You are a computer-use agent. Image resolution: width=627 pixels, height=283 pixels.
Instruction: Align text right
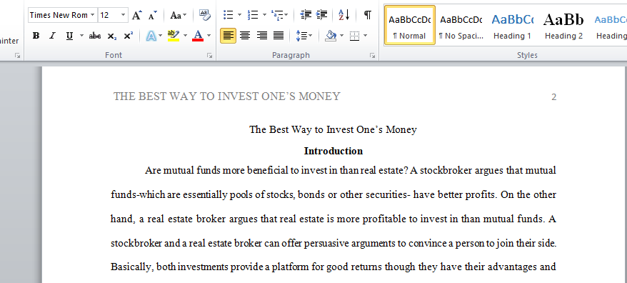[262, 36]
